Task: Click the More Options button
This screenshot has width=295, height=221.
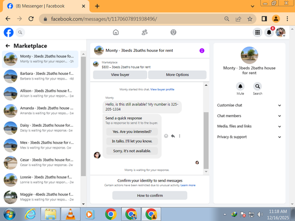Action: 178,75
